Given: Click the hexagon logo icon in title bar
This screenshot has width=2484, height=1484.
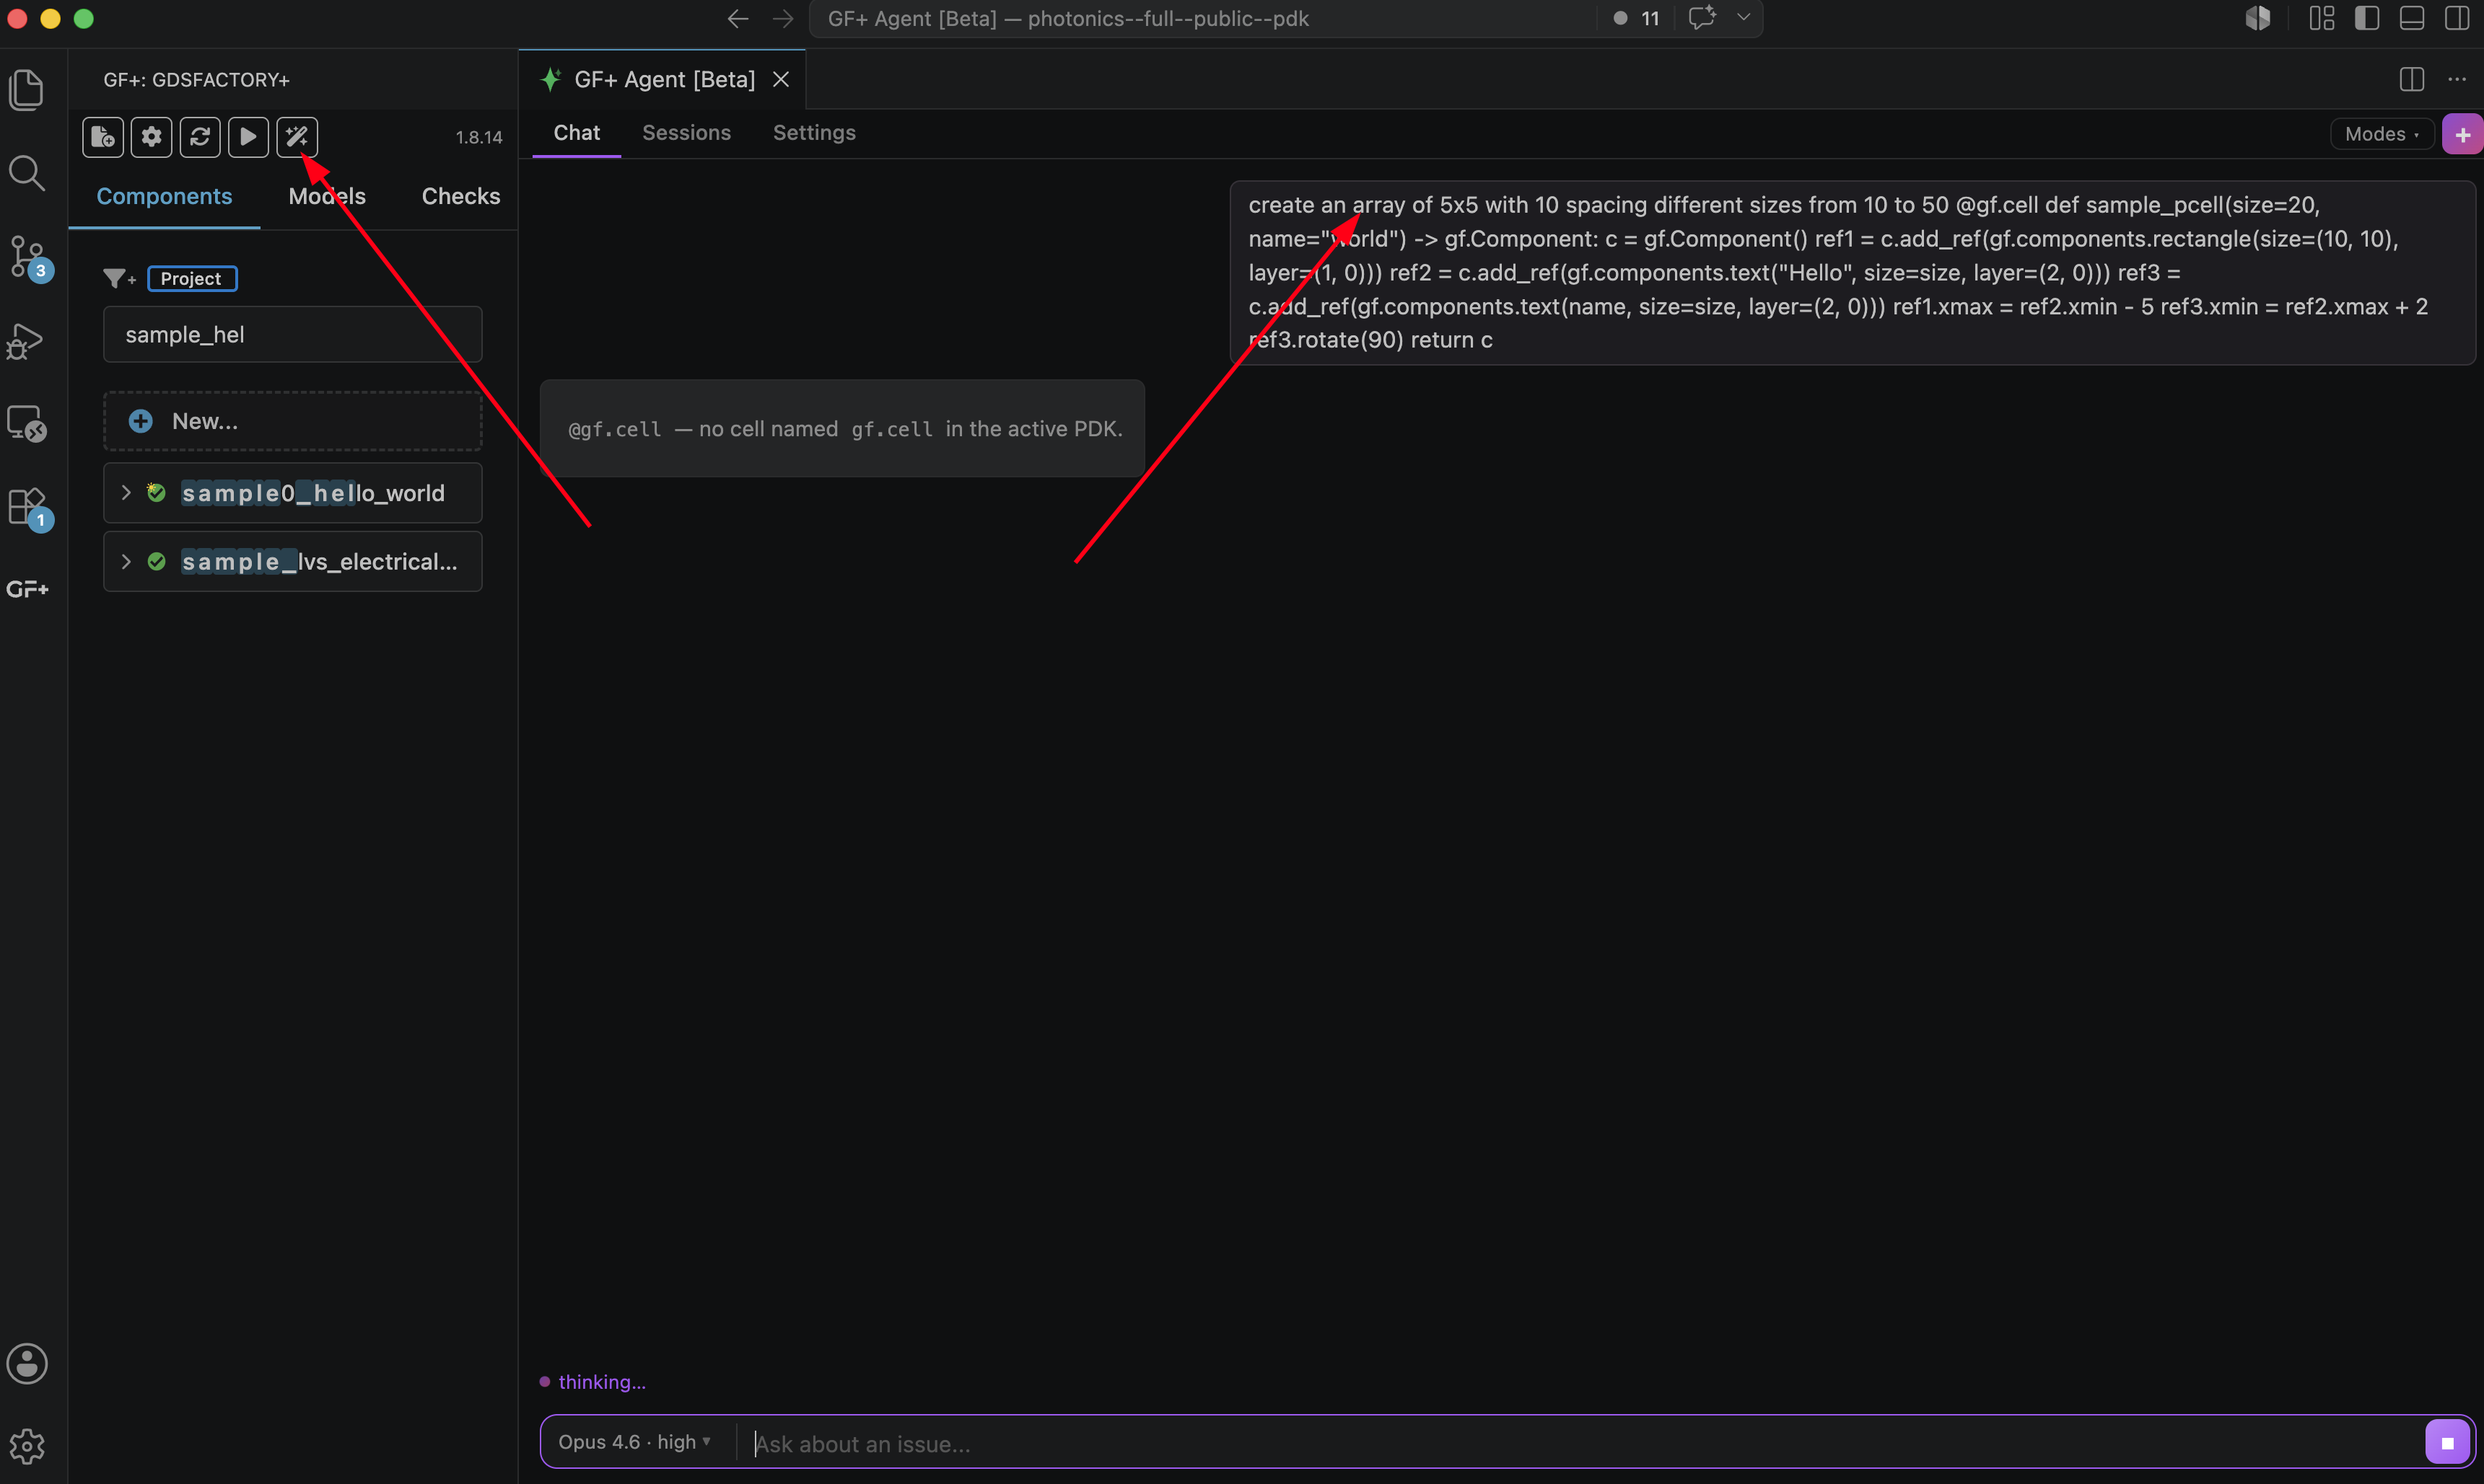Looking at the screenshot, I should pyautogui.click(x=2258, y=18).
